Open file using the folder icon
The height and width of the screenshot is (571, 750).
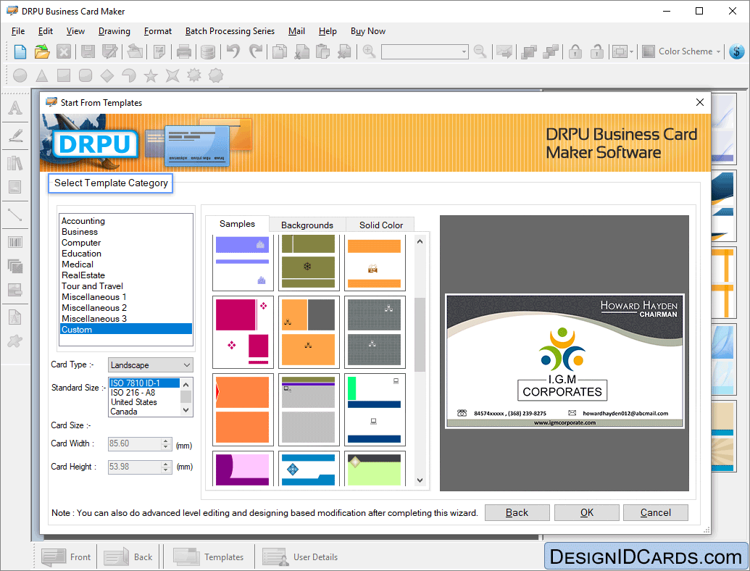[42, 51]
